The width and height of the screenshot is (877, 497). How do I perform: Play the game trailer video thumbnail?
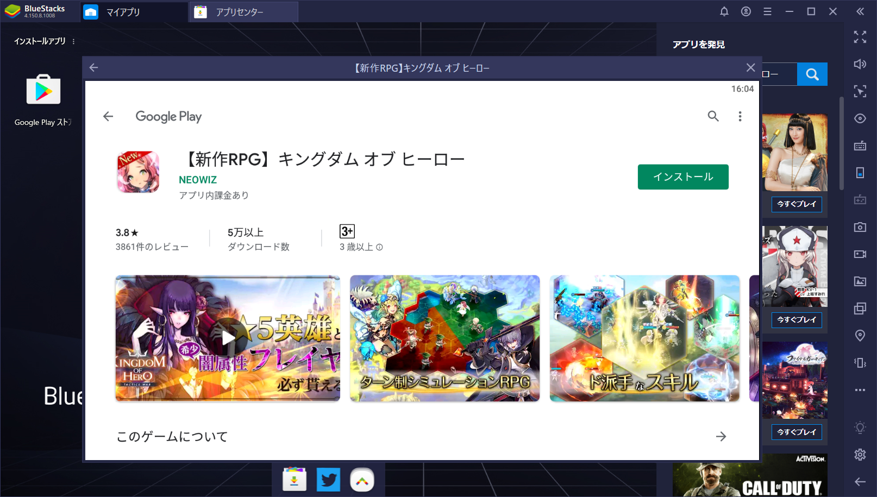[228, 338]
